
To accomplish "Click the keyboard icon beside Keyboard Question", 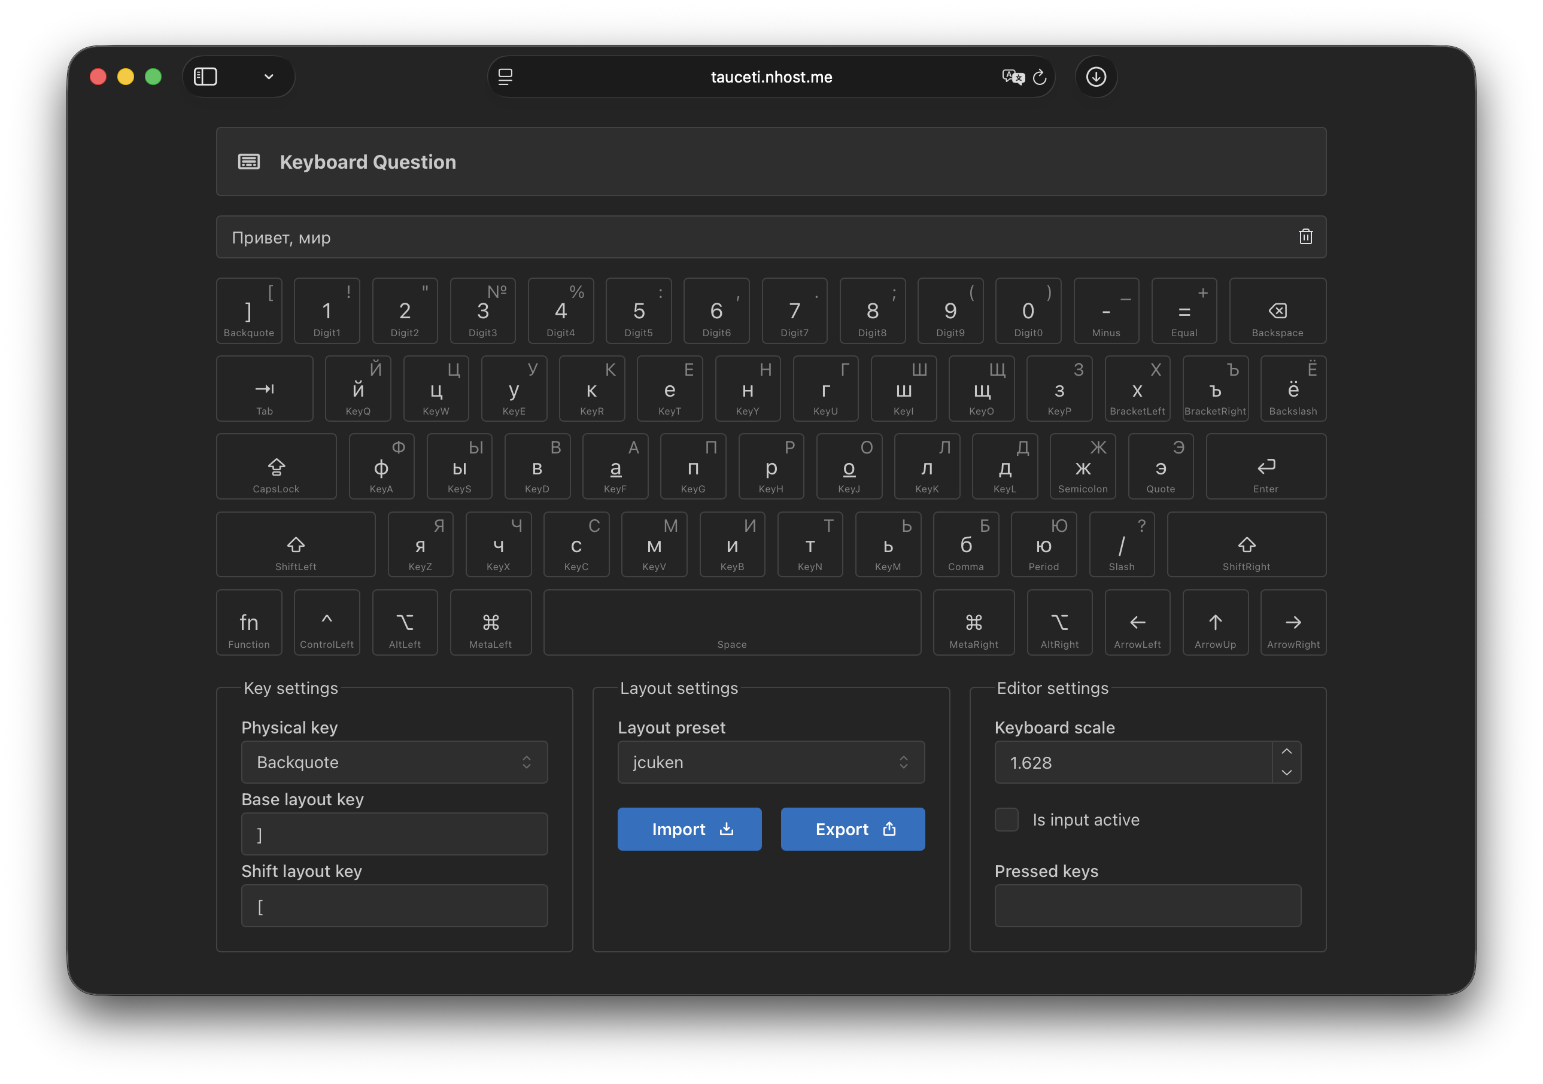I will tap(248, 162).
